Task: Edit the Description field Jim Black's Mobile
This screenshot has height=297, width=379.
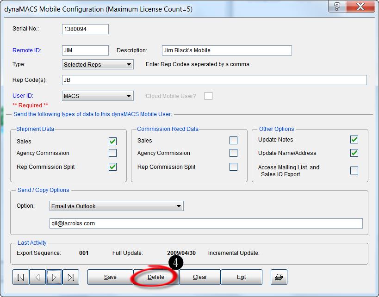Action: click(227, 50)
